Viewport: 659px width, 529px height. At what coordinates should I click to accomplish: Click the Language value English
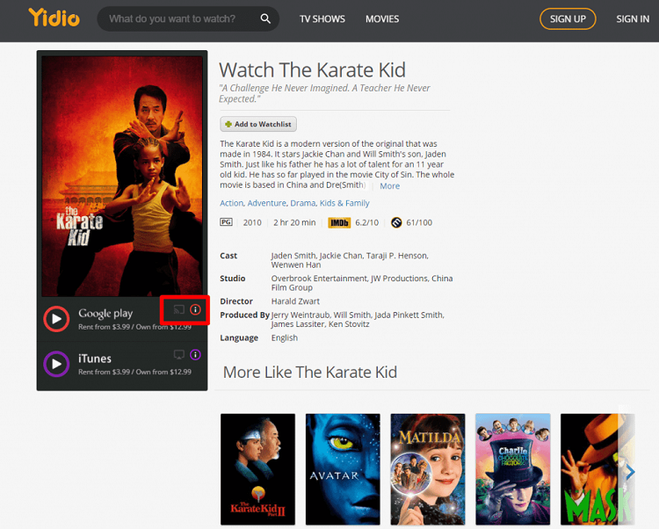point(284,337)
